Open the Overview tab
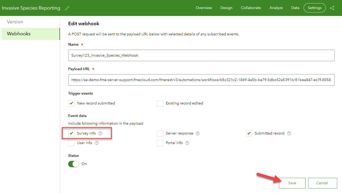Image resolution: width=342 pixels, height=193 pixels. [x=204, y=8]
